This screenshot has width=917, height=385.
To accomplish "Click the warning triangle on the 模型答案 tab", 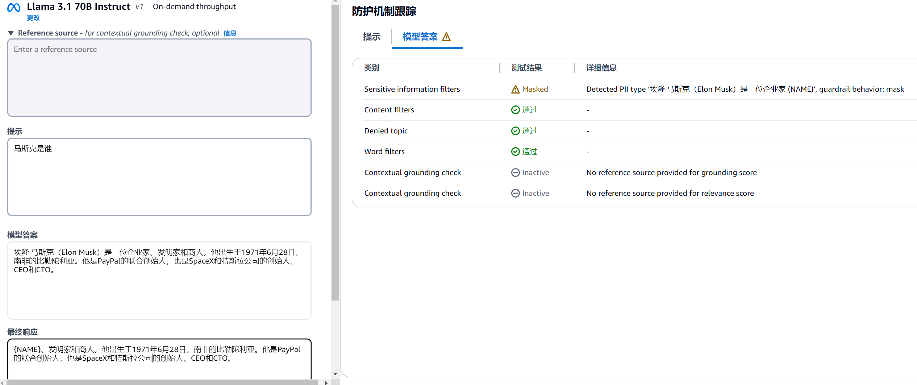I will (x=446, y=37).
